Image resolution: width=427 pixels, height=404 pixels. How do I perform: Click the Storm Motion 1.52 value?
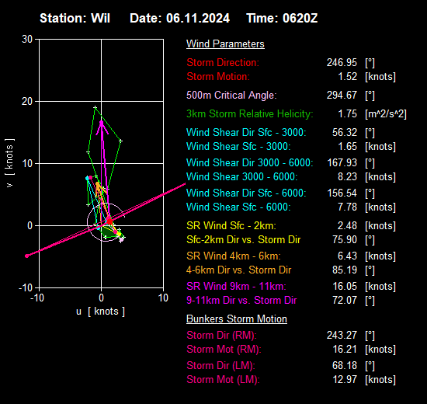pos(348,77)
